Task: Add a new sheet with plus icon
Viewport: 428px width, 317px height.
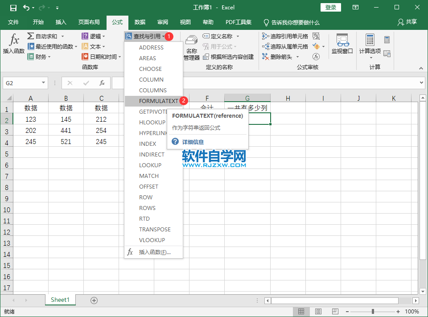Action: pos(94,301)
